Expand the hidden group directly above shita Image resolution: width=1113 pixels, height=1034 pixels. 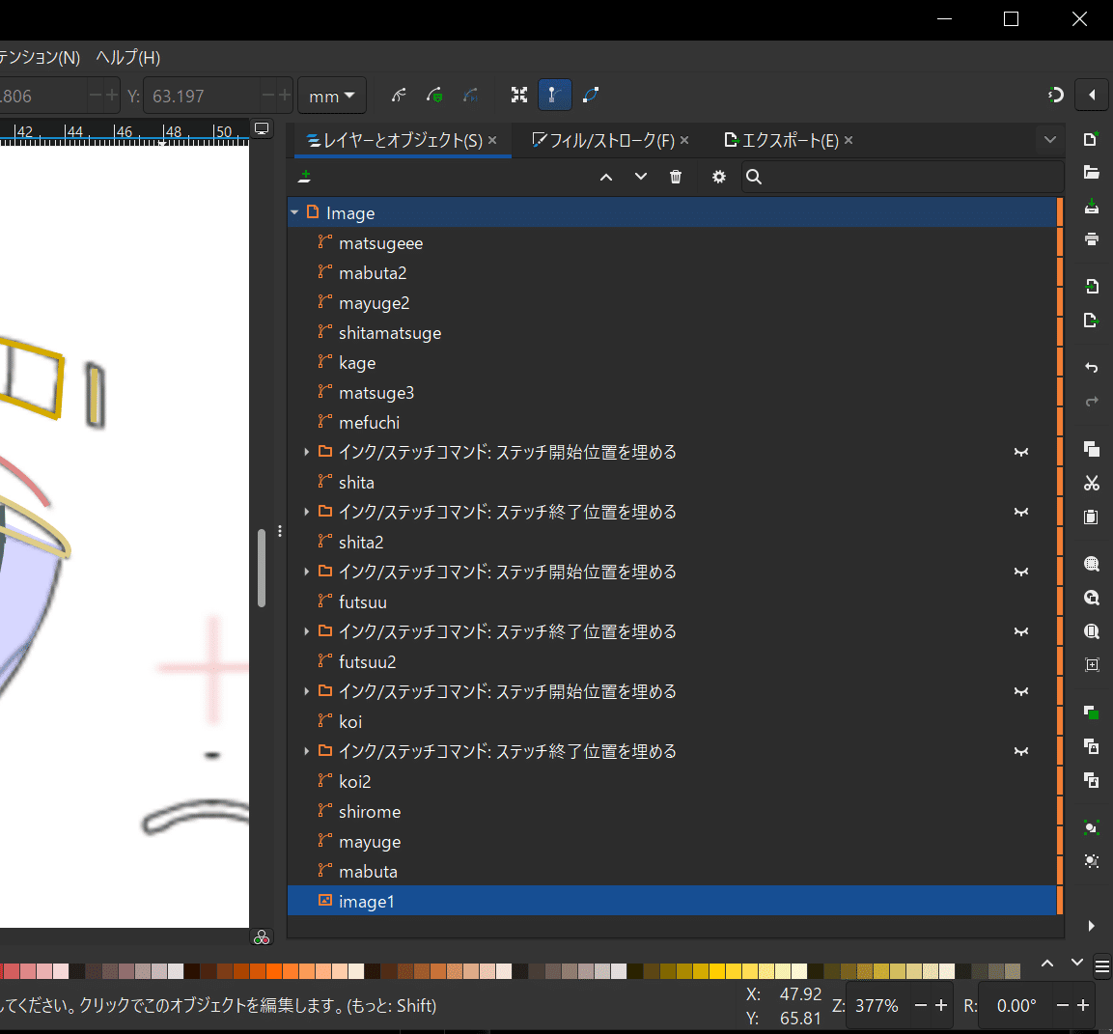[307, 453]
